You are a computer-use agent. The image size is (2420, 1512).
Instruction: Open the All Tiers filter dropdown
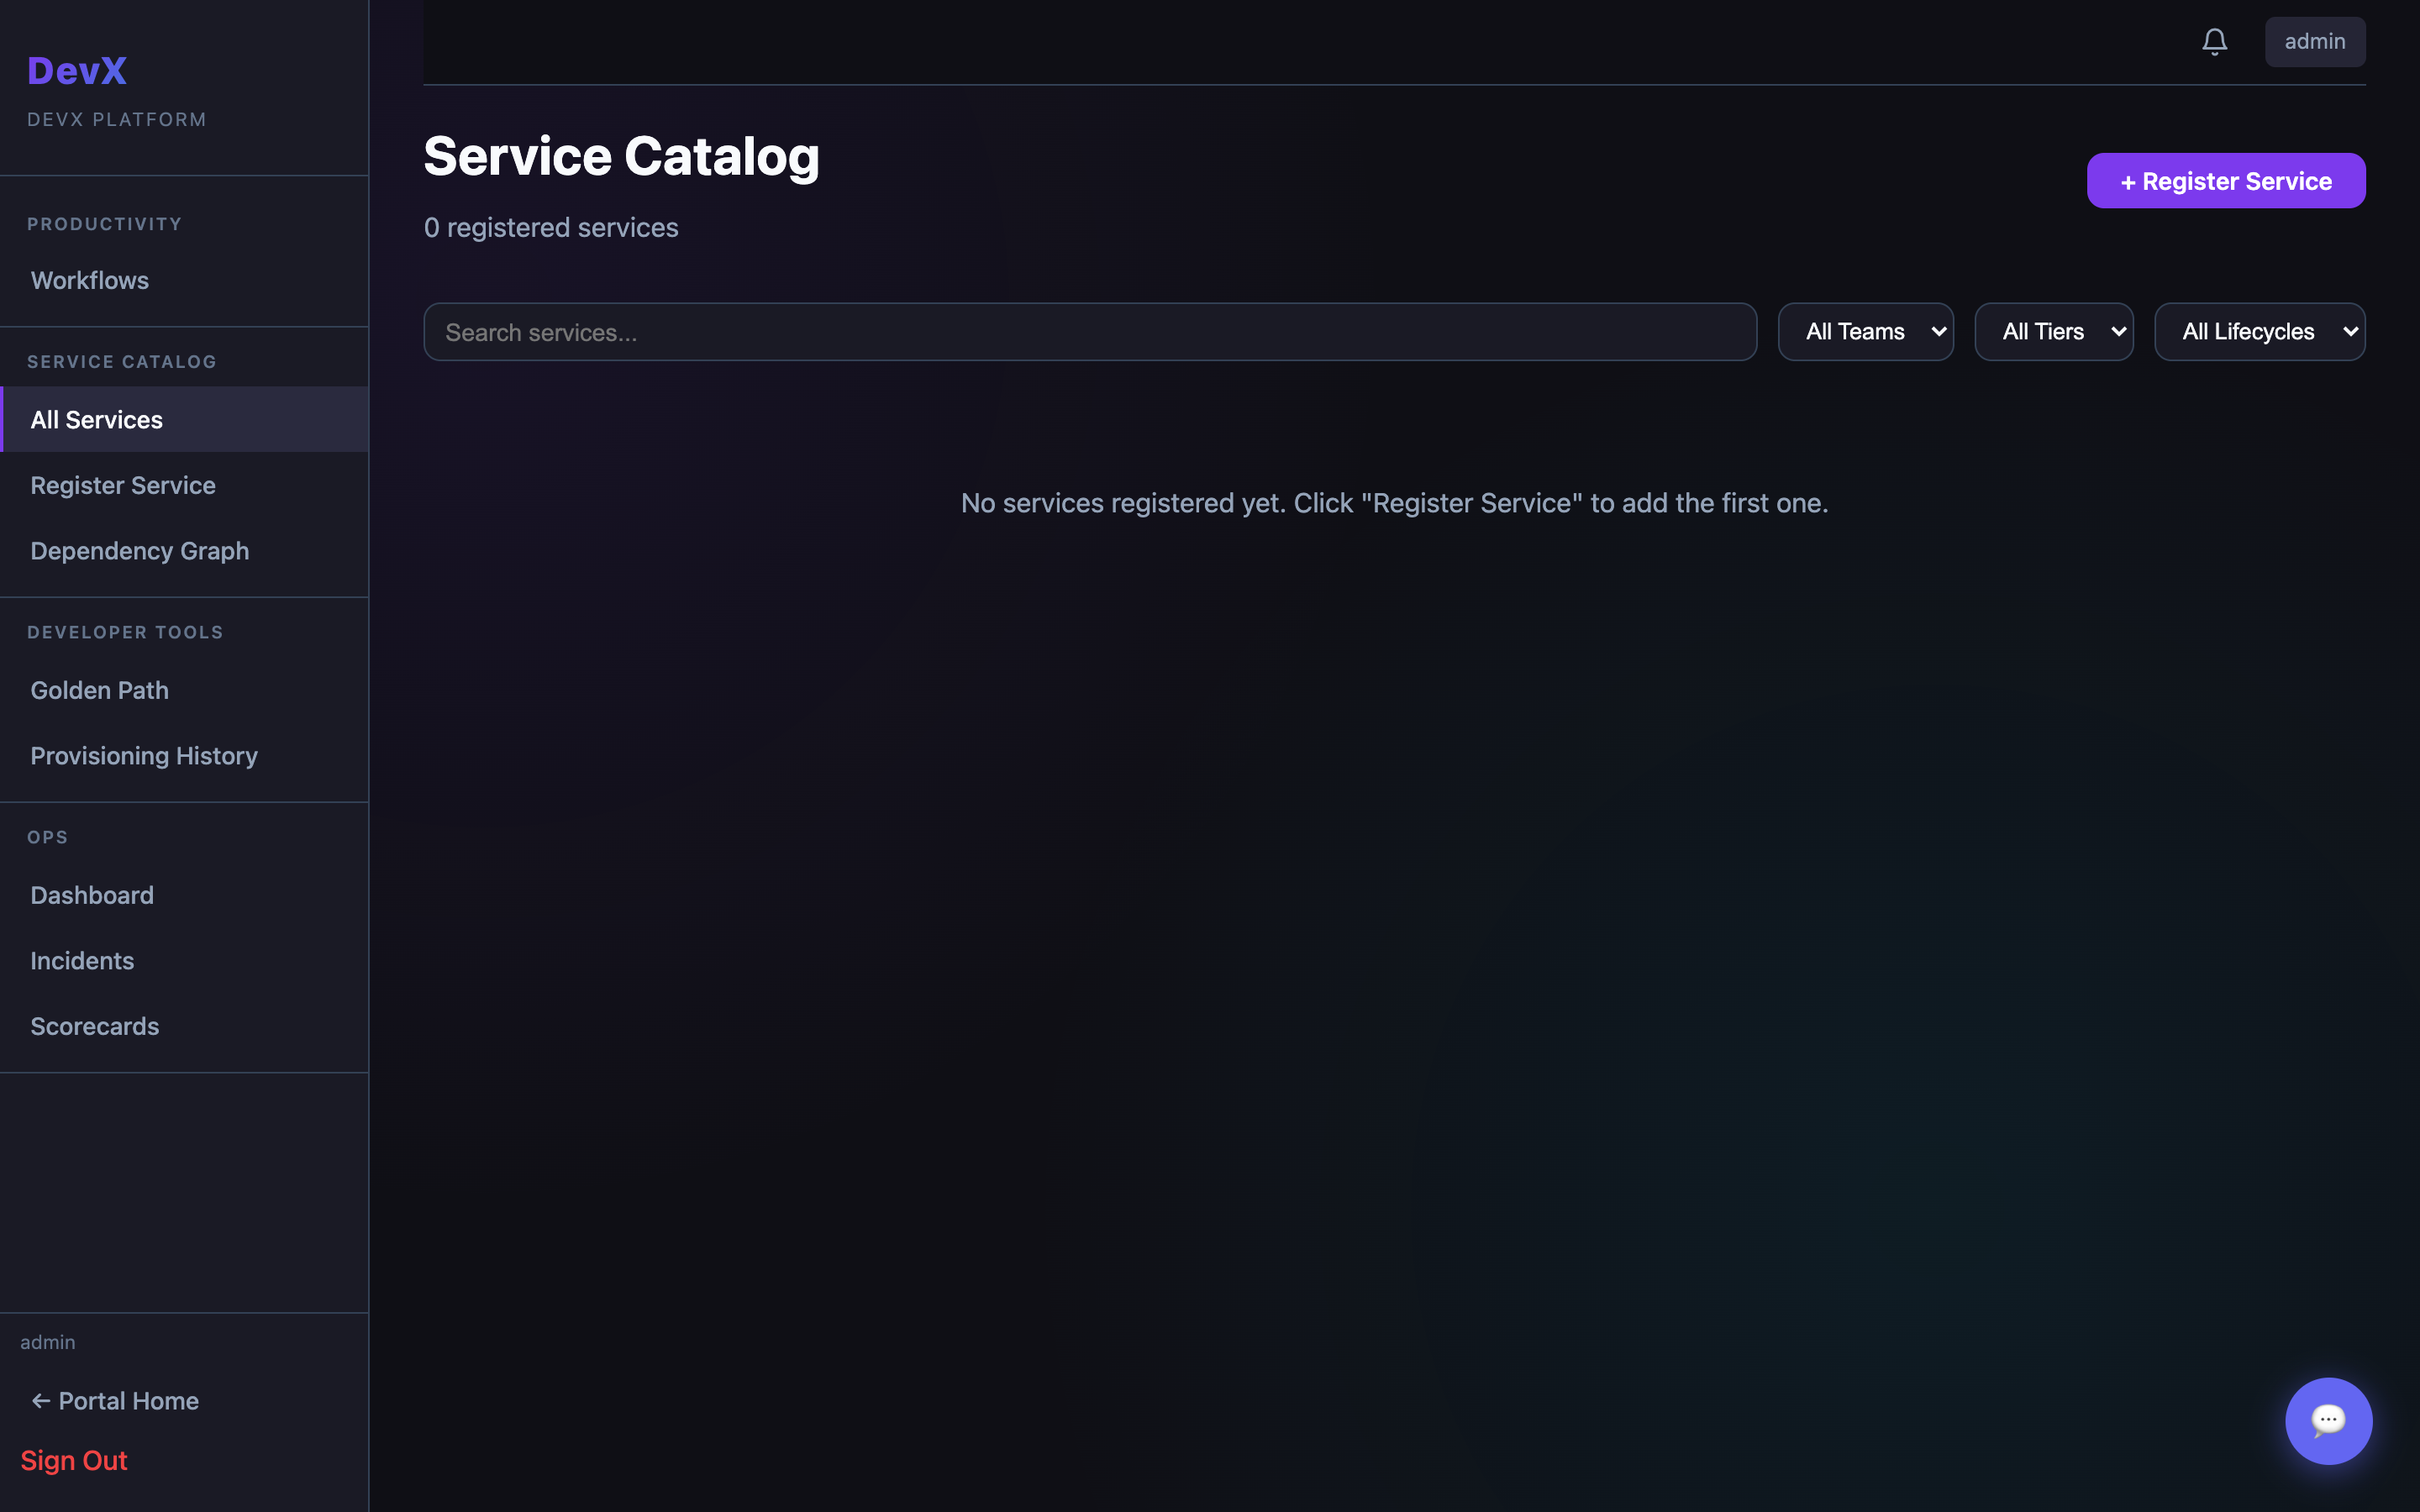tap(2054, 331)
